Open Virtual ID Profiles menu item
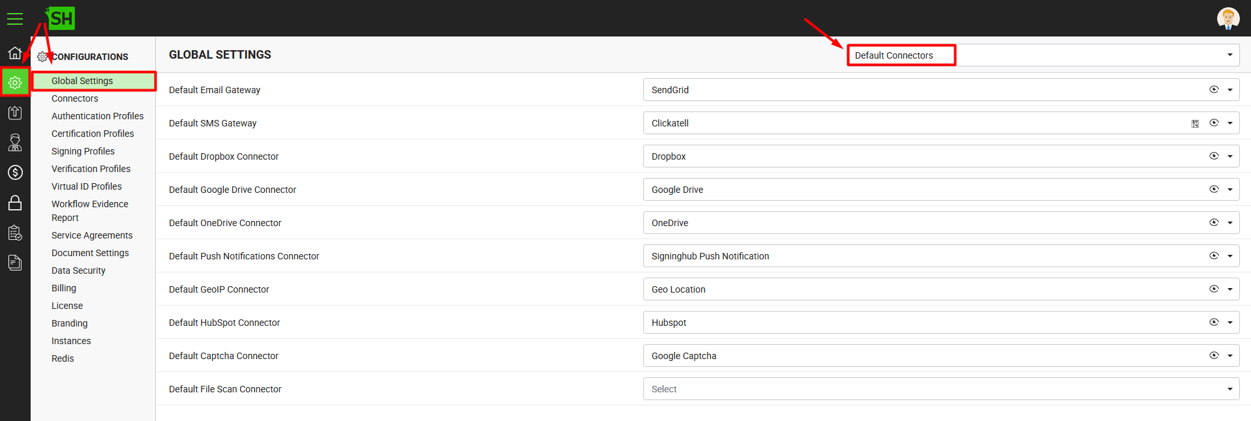Viewport: 1251px width, 421px height. [87, 186]
